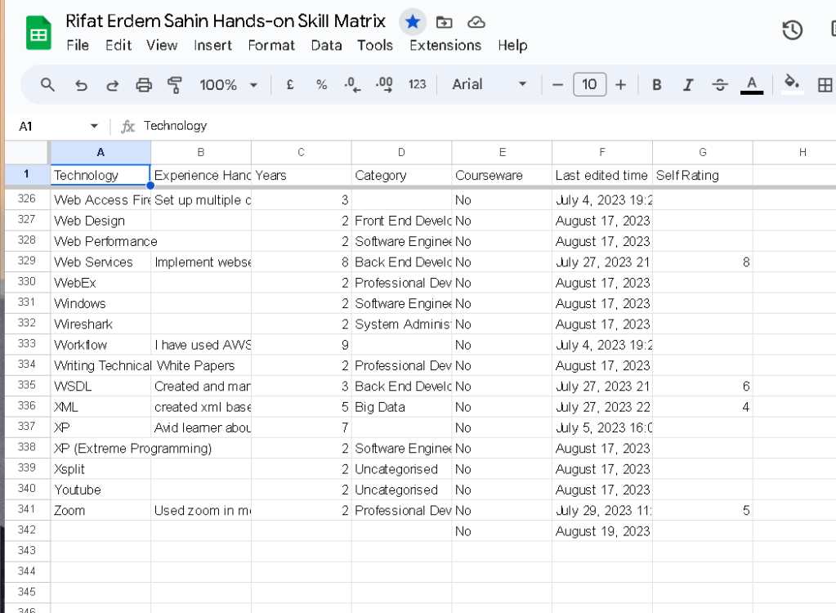Click the font size field
Screen dimensions: 836x613
(589, 84)
